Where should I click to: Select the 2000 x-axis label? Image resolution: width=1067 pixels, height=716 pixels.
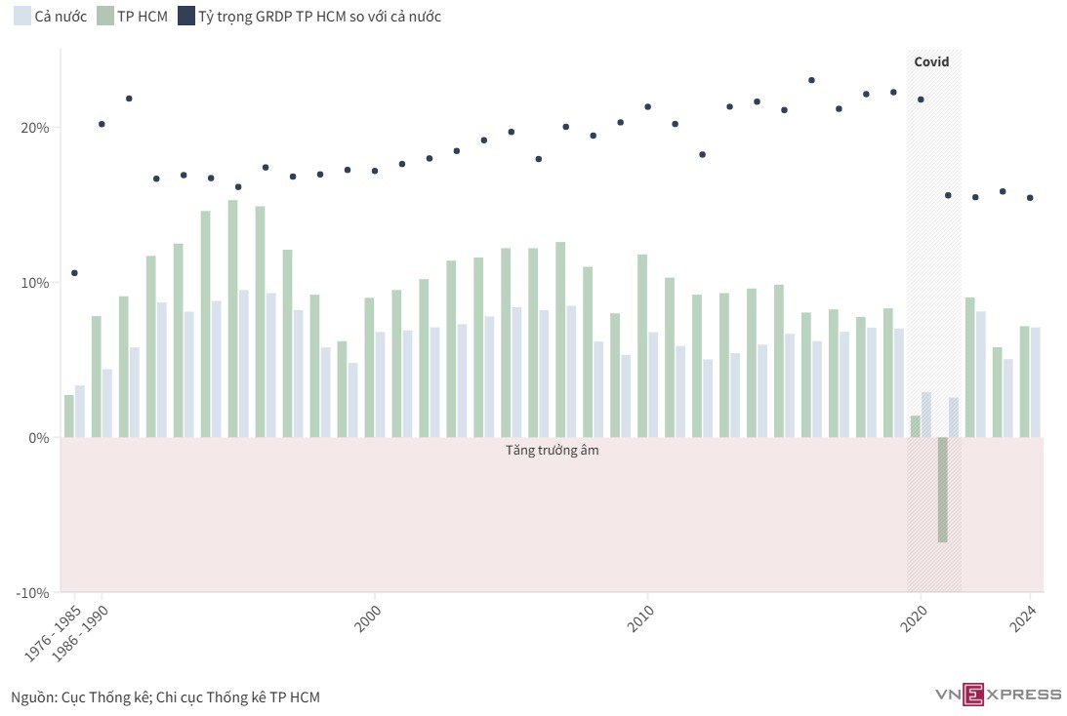pyautogui.click(x=368, y=617)
